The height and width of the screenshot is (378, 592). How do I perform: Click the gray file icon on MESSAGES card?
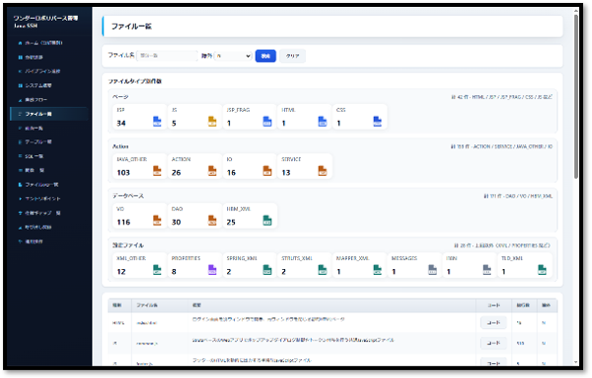pyautogui.click(x=433, y=270)
